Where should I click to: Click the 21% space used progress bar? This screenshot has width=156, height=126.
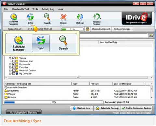click(72, 29)
